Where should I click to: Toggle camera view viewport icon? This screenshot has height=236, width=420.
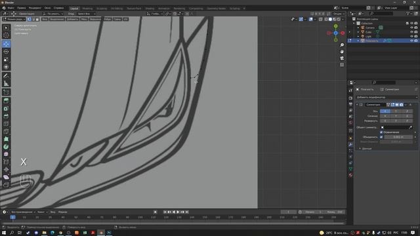click(x=342, y=58)
